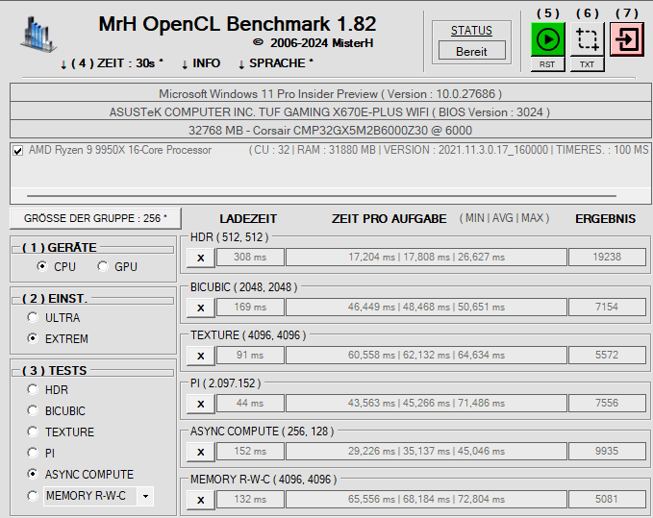Clear the TEXTURE result with its X button
The image size is (653, 518).
(201, 356)
